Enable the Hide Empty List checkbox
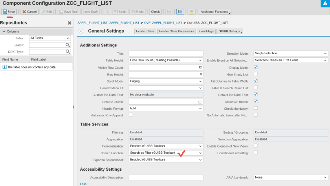 (256, 74)
